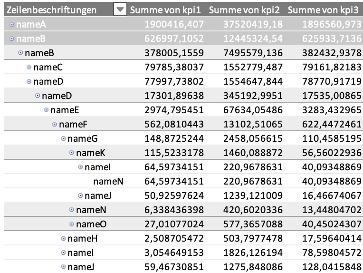Collapse the nameE group toggle
The height and width of the screenshot is (273, 363).
coord(46,110)
